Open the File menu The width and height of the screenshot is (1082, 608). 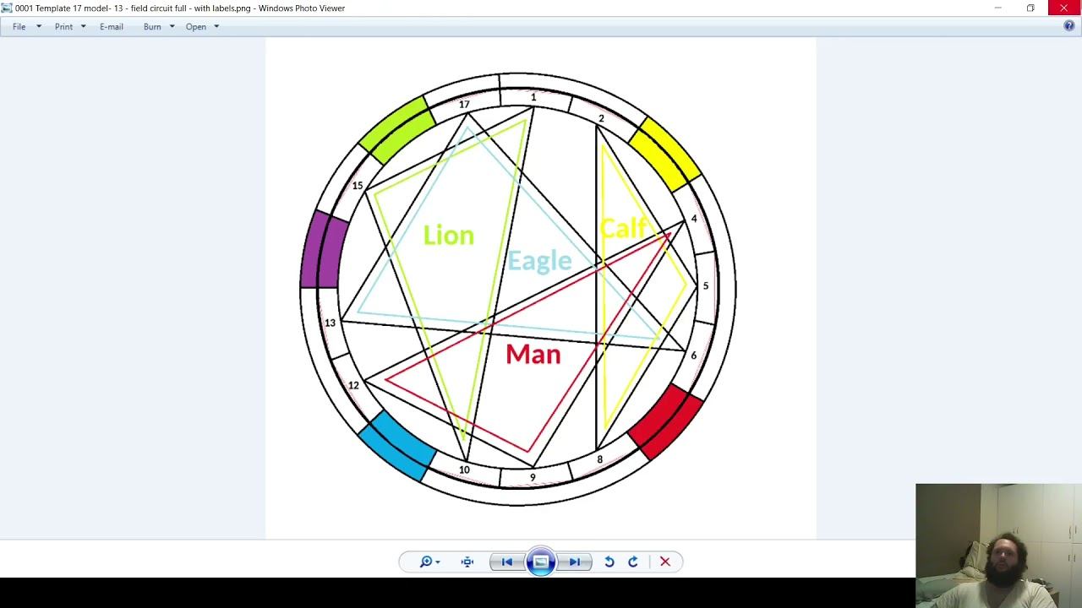(x=19, y=27)
